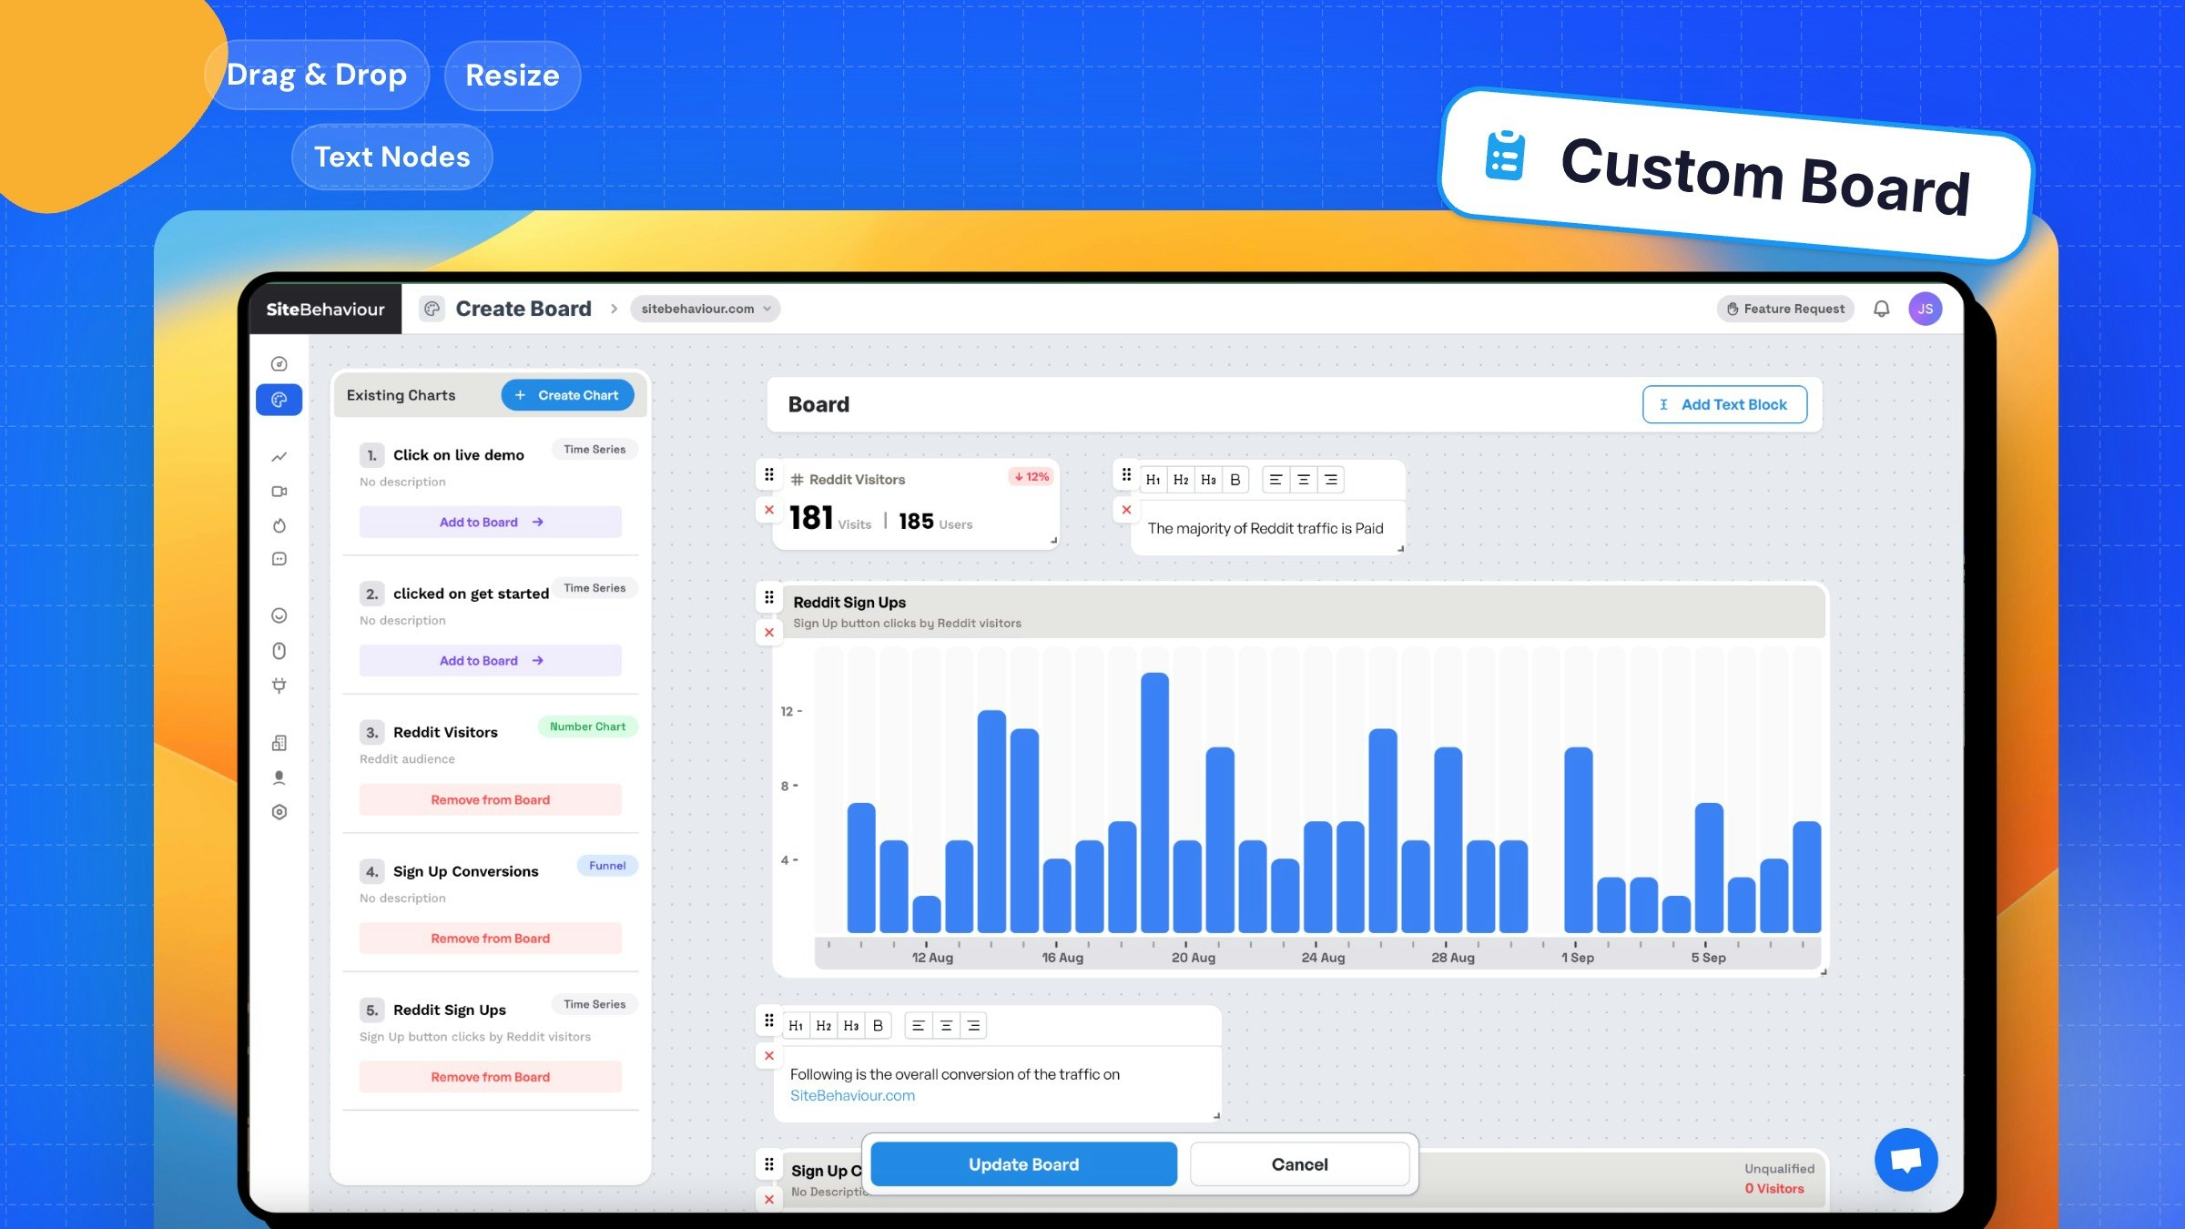
Task: Toggle bold in Reddit traffic text block
Action: [x=1235, y=480]
